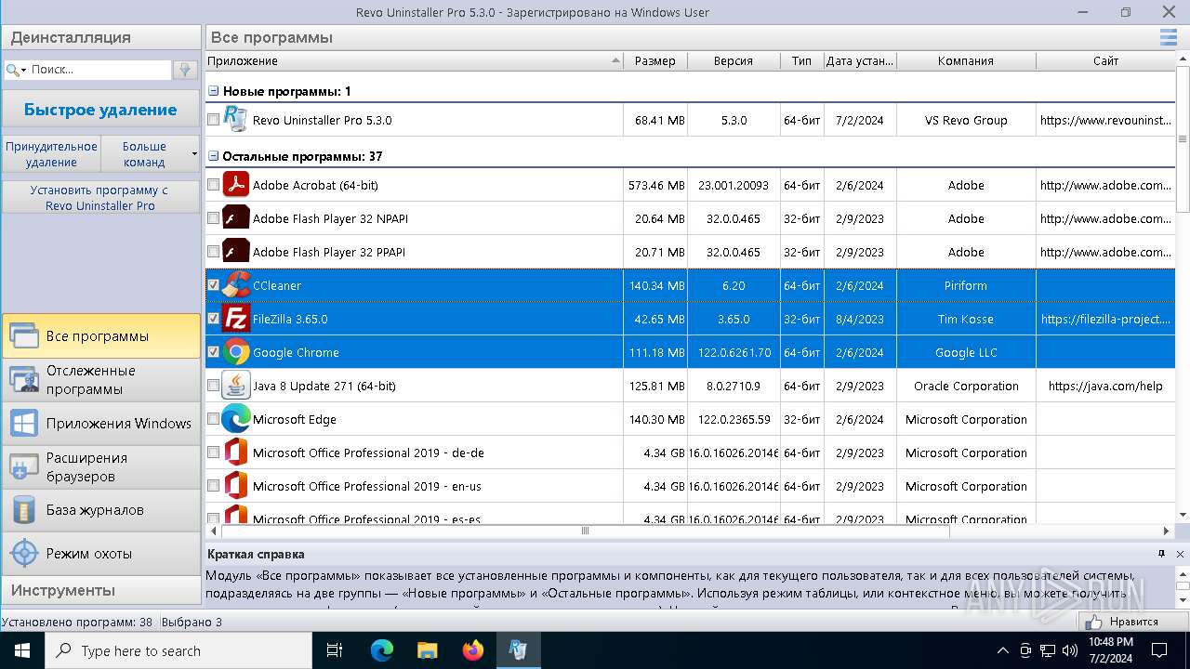Collapse the Новые программы group

(214, 91)
